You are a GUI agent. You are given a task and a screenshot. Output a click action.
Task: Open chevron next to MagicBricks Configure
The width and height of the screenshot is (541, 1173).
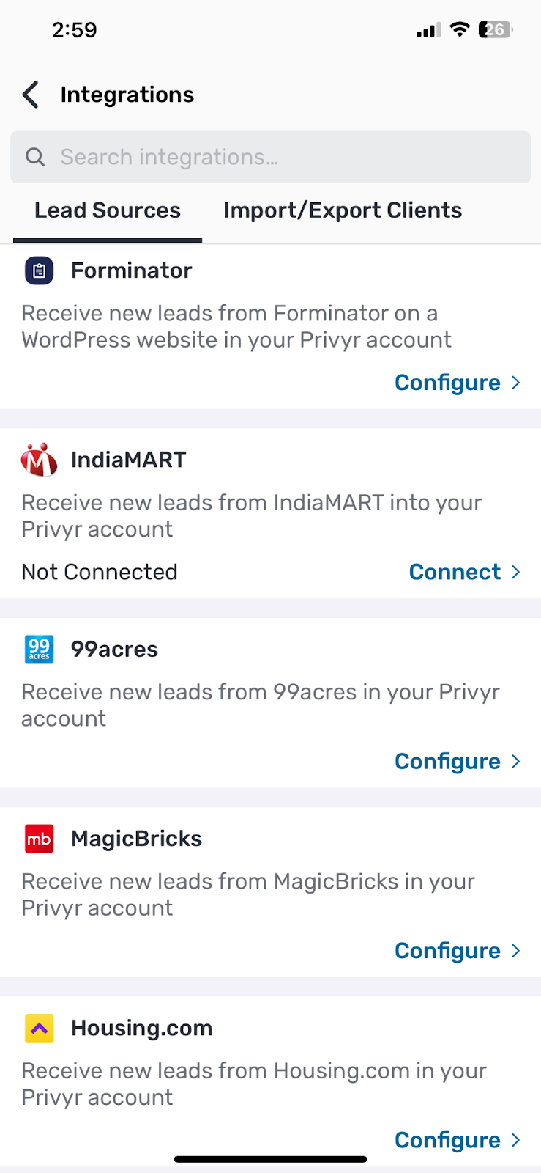tap(516, 950)
